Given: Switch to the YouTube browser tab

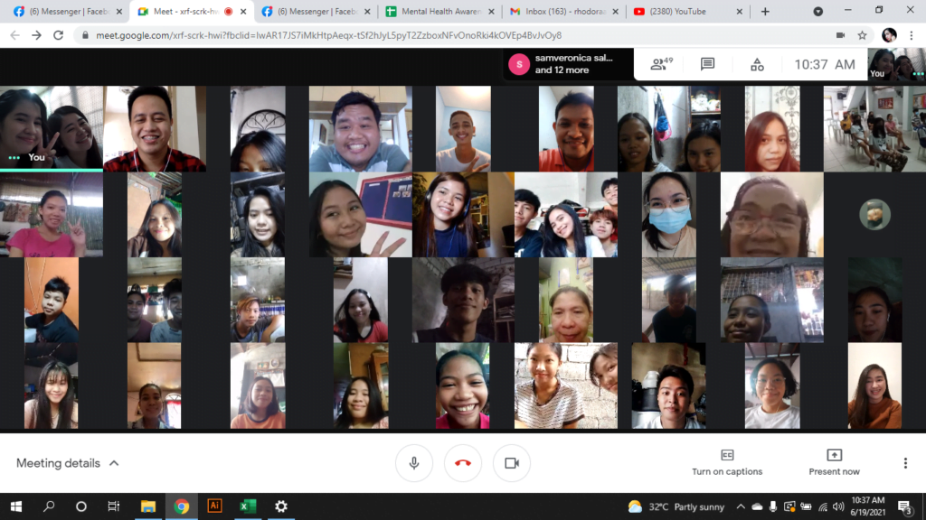Looking at the screenshot, I should pyautogui.click(x=683, y=12).
